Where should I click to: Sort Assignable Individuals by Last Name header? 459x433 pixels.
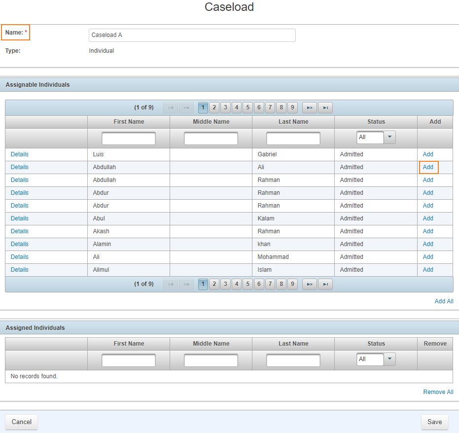click(x=293, y=122)
